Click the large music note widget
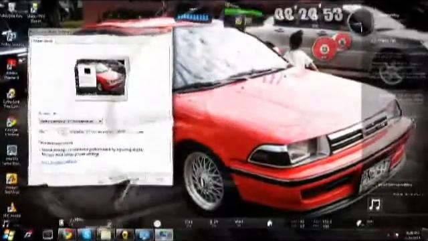 [374, 204]
